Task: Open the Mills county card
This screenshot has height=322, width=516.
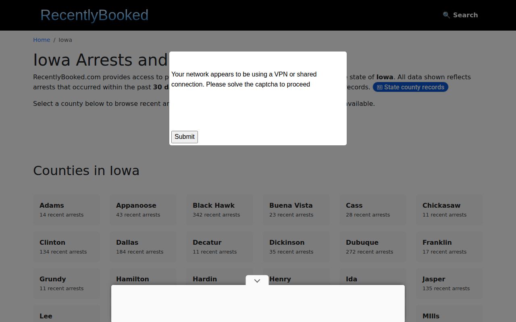Action: pos(449,314)
